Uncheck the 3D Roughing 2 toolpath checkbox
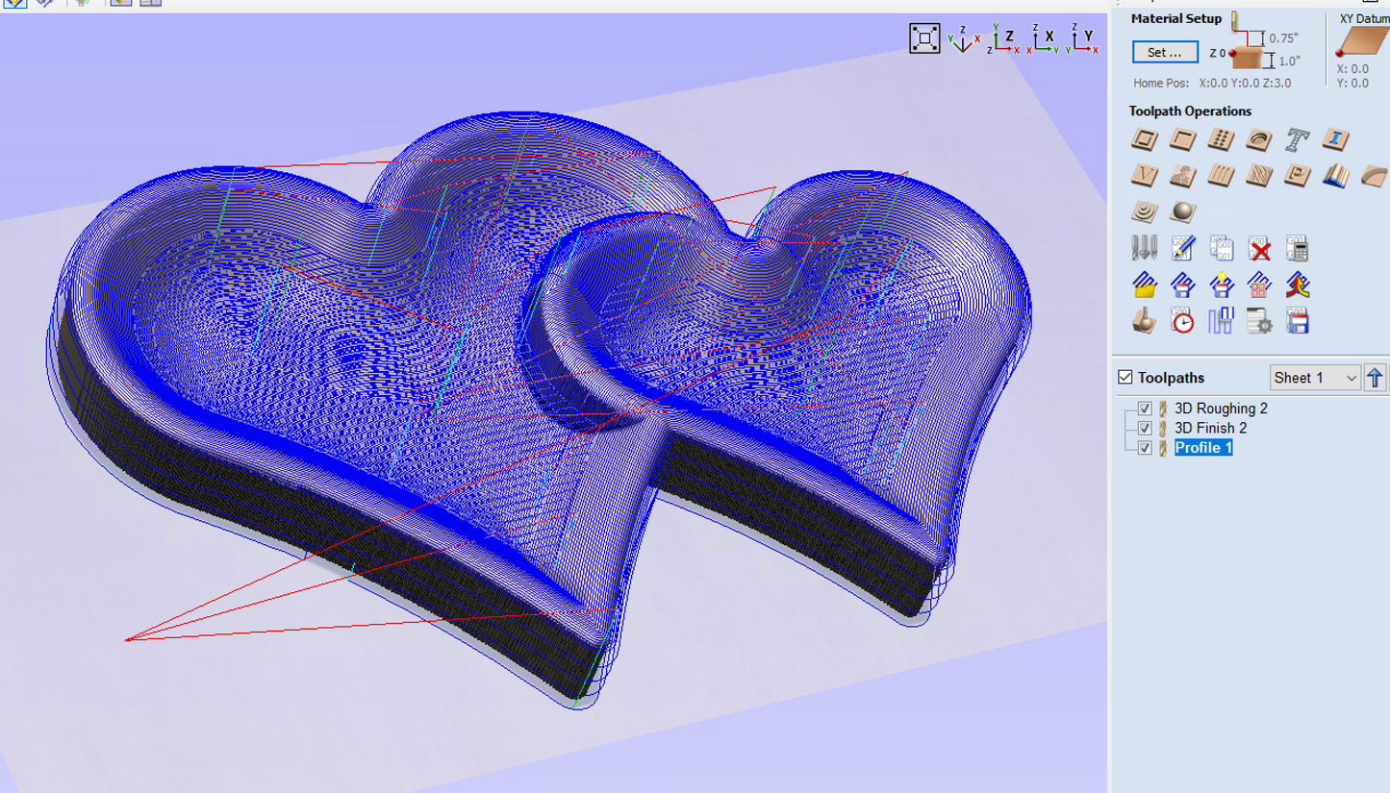This screenshot has width=1390, height=793. click(1145, 409)
